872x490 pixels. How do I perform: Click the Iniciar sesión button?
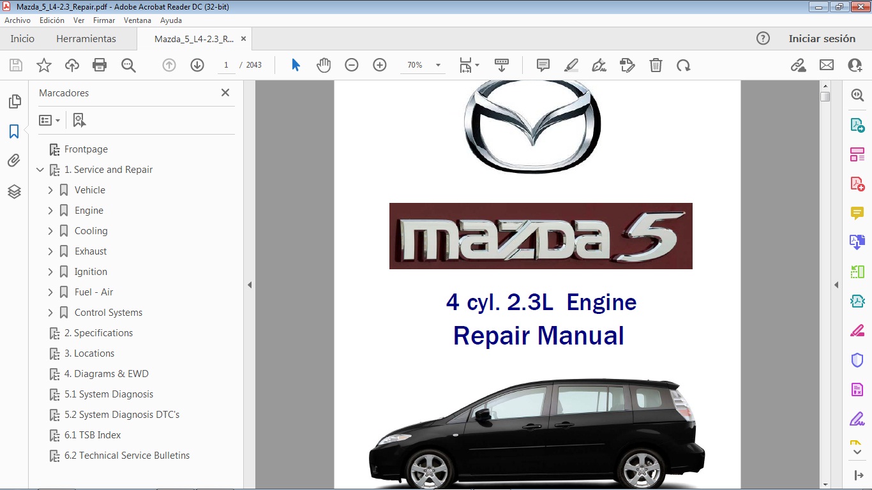pyautogui.click(x=822, y=38)
